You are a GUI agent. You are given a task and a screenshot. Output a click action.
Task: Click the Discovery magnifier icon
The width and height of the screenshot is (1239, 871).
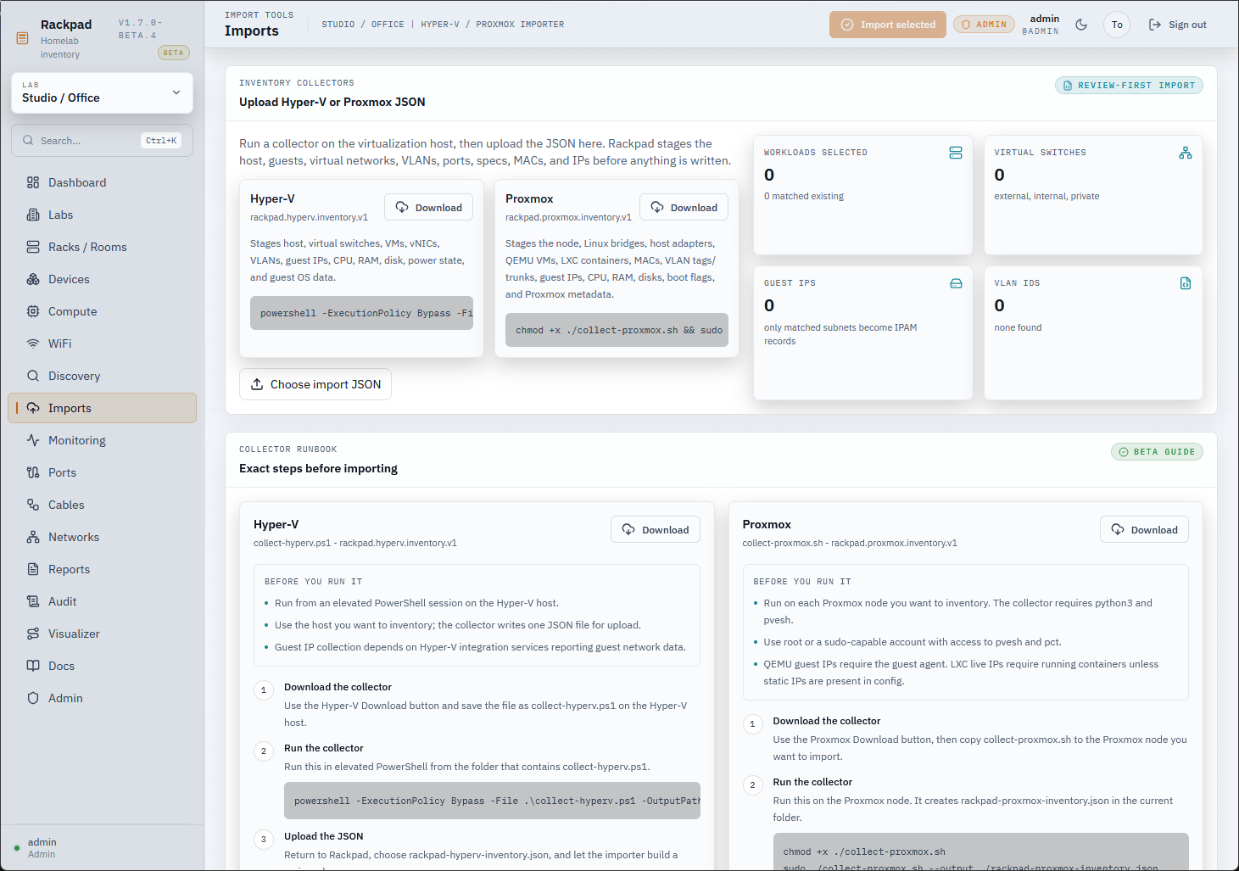pyautogui.click(x=33, y=376)
